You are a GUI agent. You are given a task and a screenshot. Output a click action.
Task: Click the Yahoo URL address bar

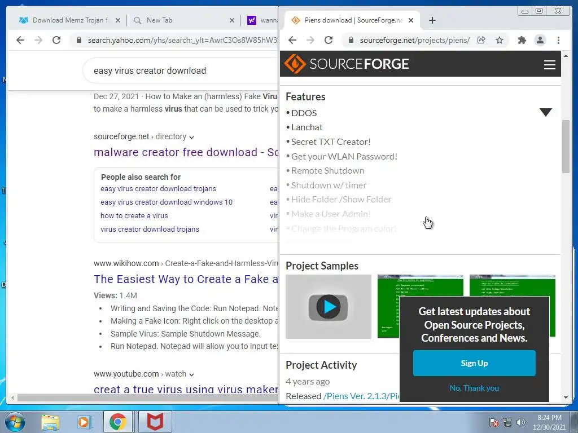(x=182, y=40)
